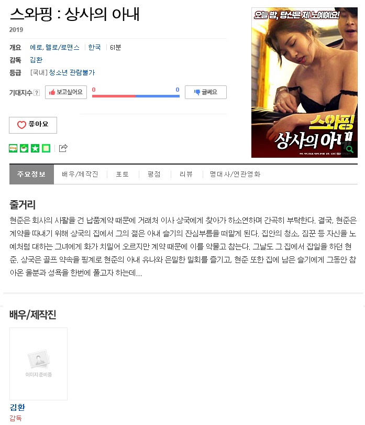
Task: Click director 김환 placeholder thumbnail
Action: (38, 364)
